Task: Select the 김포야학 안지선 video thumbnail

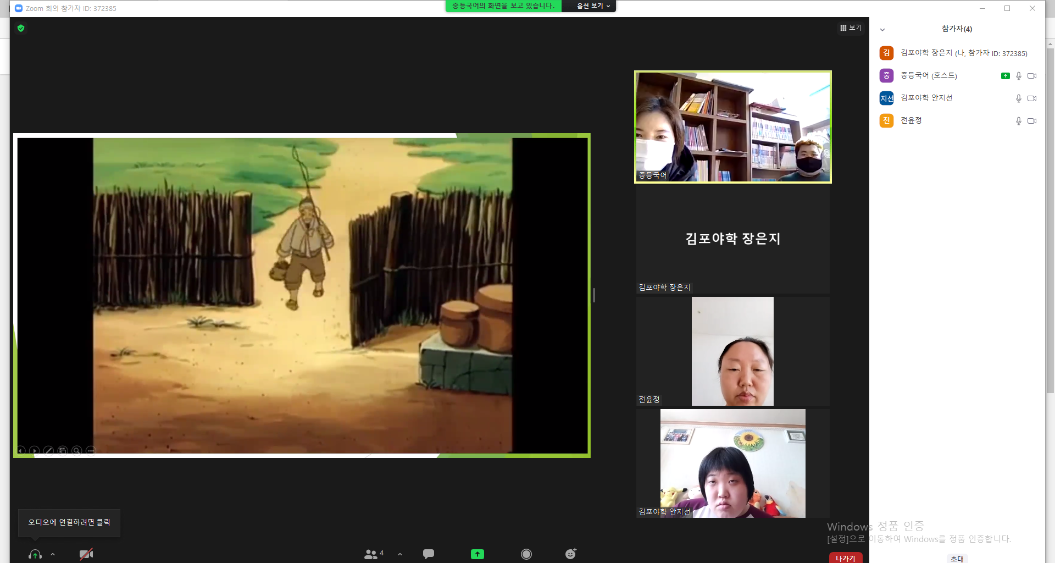Action: tap(733, 463)
